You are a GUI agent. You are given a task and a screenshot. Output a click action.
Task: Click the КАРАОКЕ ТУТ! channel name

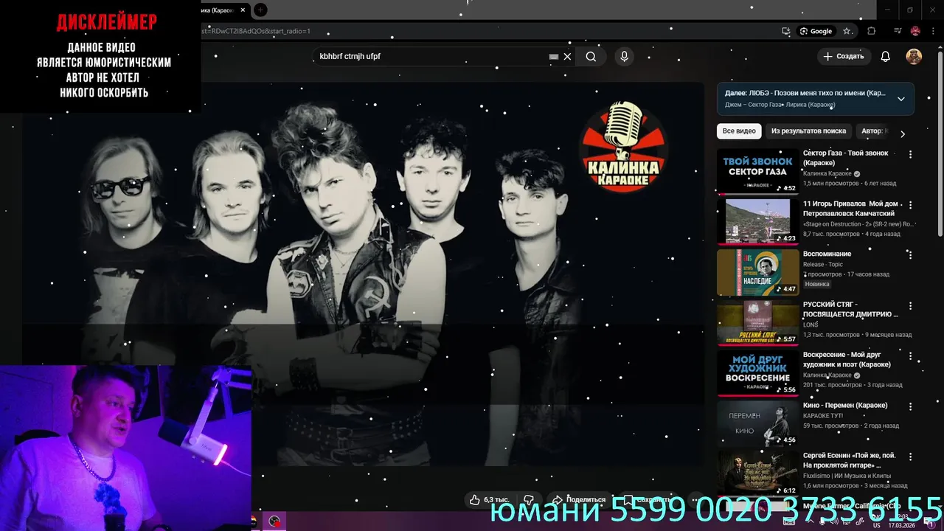click(823, 415)
